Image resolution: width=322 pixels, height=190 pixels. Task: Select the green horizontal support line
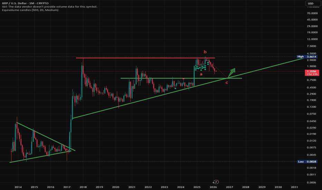(x=181, y=78)
